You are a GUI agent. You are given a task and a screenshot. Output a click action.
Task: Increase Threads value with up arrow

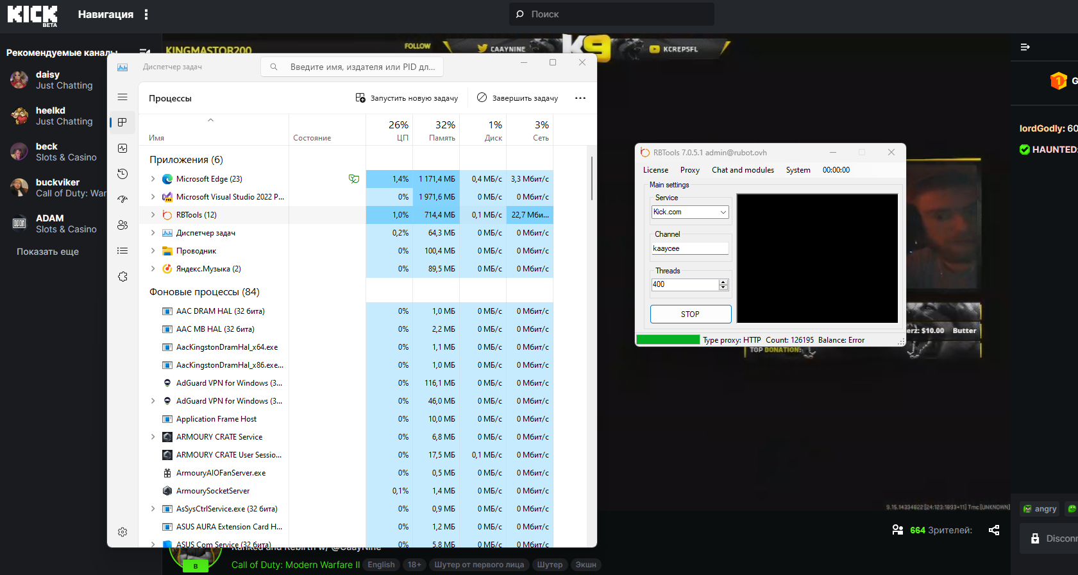pos(723,282)
